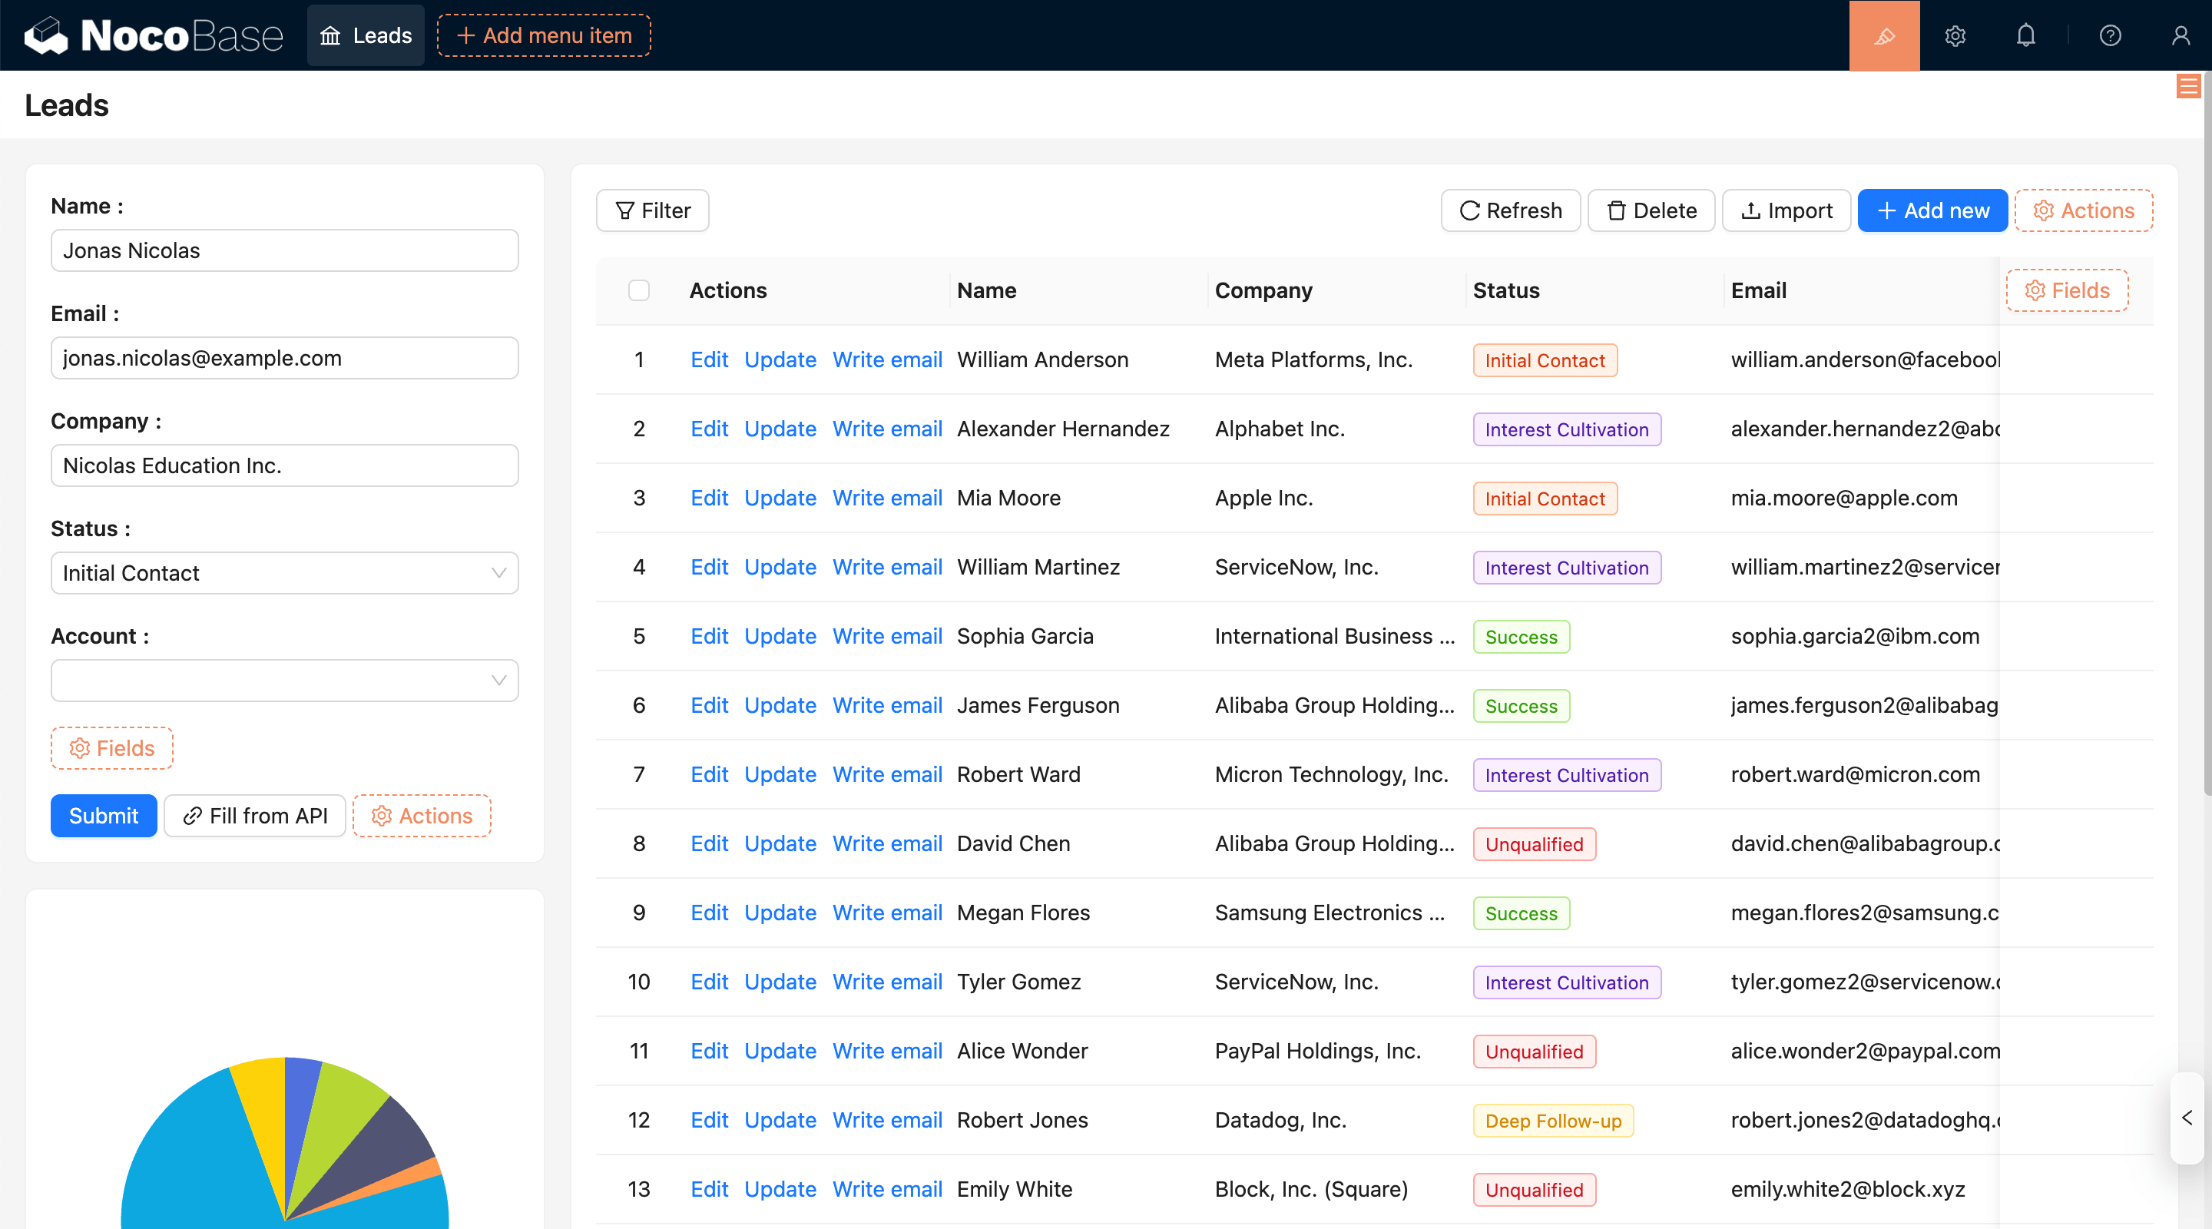The image size is (2212, 1229).
Task: Open the plugin settings gear icon
Action: coord(1955,35)
